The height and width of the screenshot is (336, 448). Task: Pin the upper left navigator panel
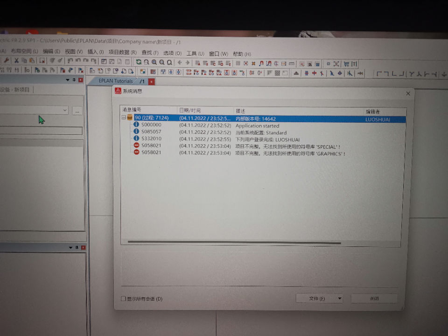tap(74, 80)
